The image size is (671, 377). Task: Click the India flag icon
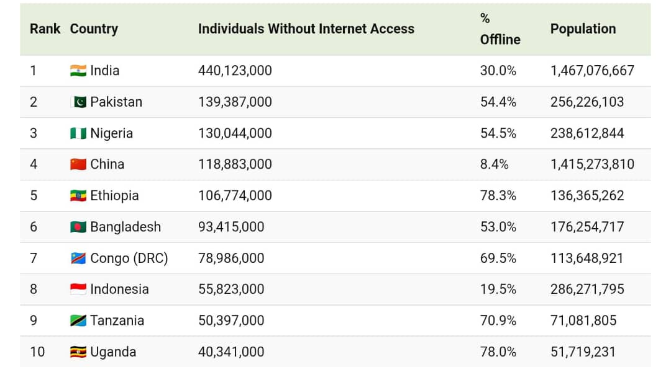coord(78,71)
